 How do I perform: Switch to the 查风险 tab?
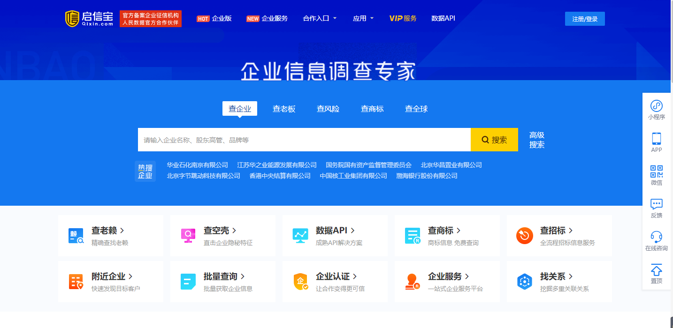(x=328, y=108)
